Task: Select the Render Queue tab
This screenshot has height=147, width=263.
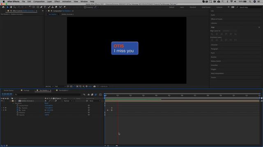Action: pyautogui.click(x=8, y=91)
